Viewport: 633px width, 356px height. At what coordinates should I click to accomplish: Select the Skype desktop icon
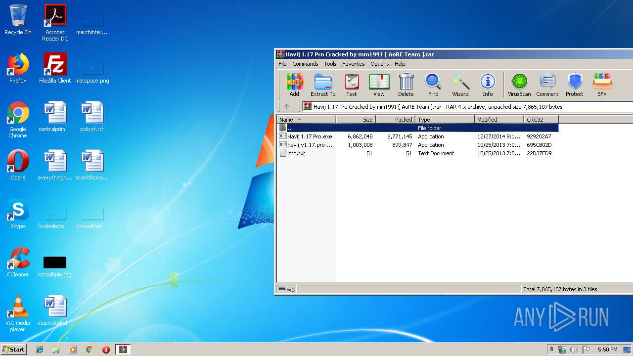[x=18, y=214]
